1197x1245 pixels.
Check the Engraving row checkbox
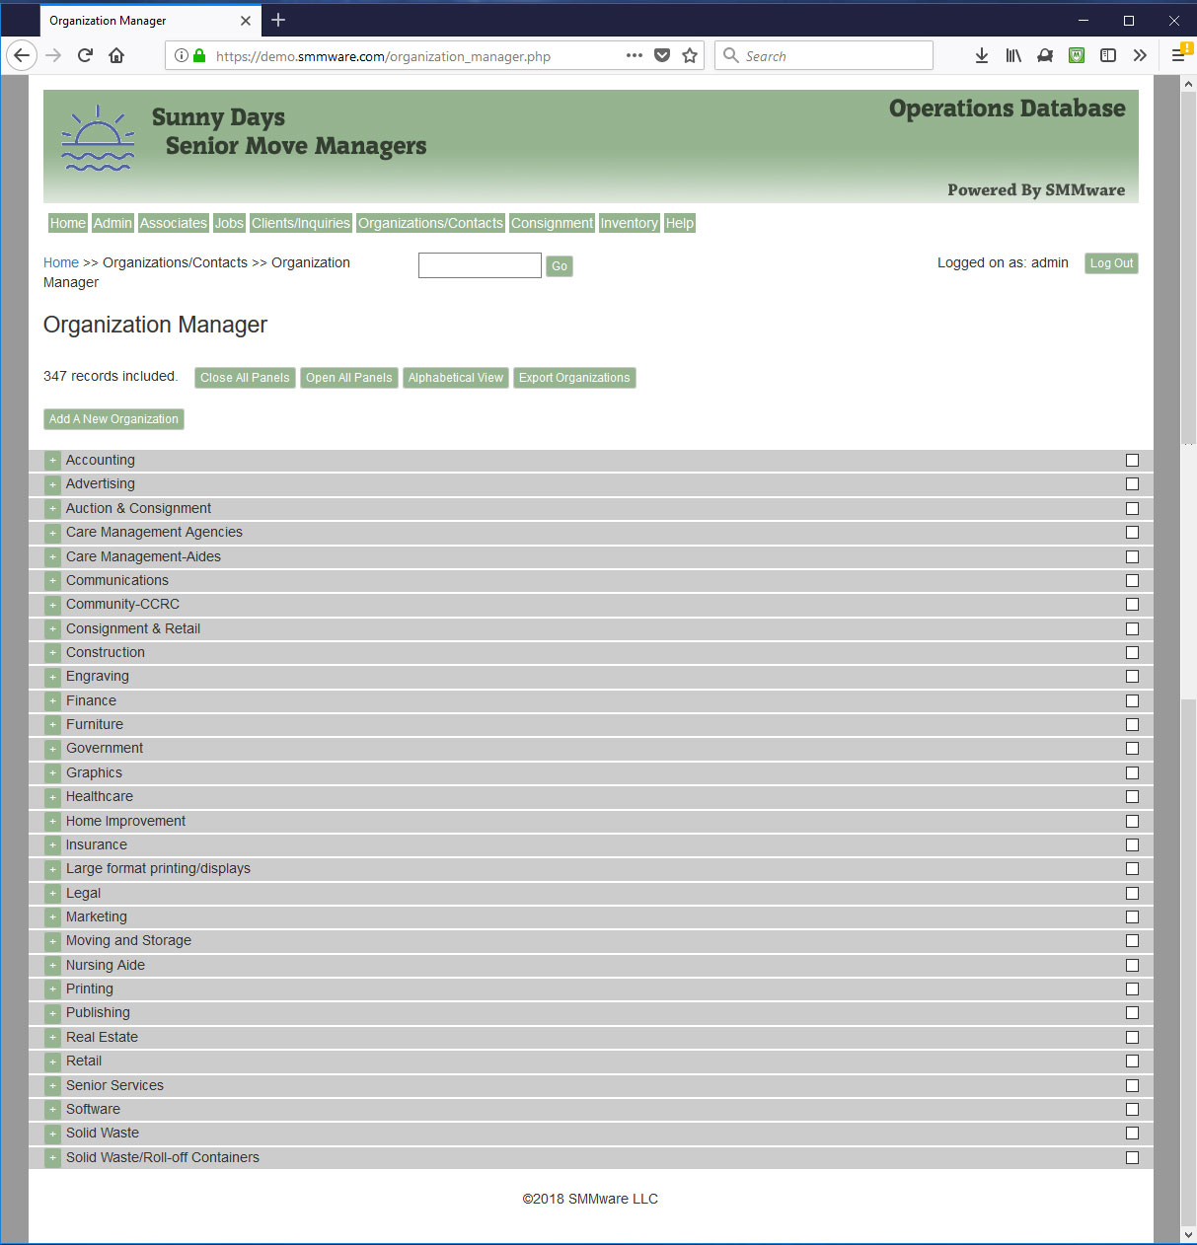point(1132,677)
